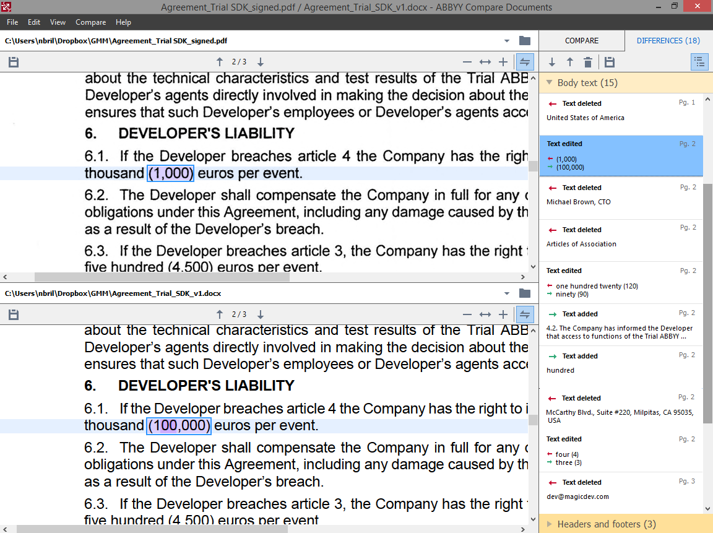Fit width for the bottom document
This screenshot has height=533, width=713.
[485, 314]
